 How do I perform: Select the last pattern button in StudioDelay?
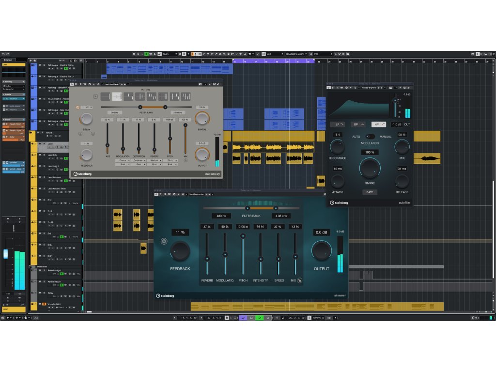pyautogui.click(x=186, y=96)
